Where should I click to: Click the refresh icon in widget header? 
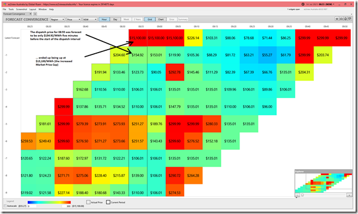pos(346,19)
